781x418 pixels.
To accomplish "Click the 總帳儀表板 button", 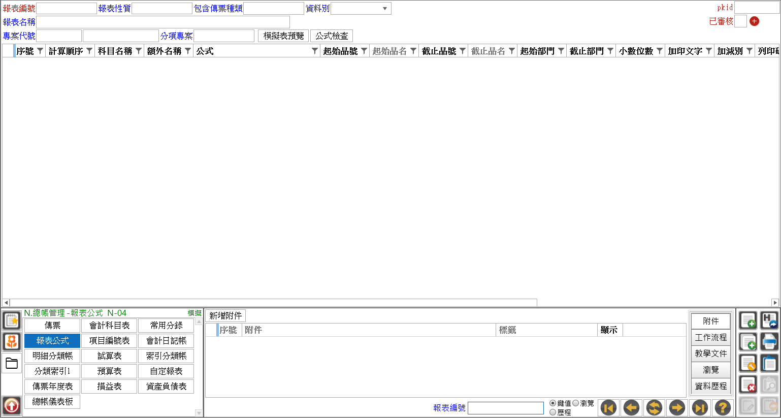I will (52, 402).
